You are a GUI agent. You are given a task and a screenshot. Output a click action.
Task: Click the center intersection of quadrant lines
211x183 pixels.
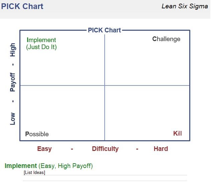pos(105,85)
